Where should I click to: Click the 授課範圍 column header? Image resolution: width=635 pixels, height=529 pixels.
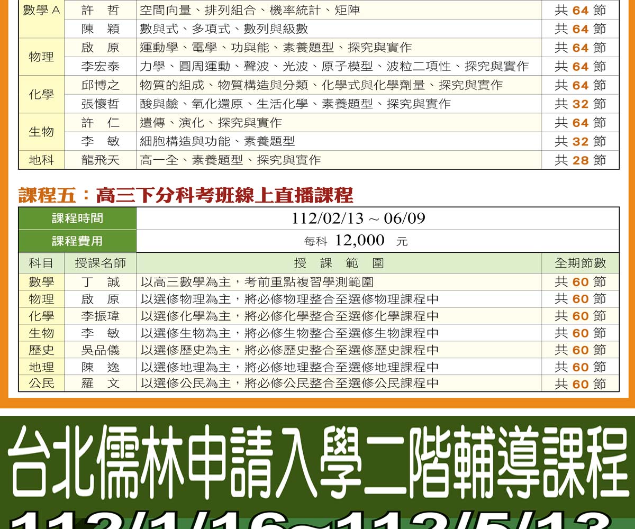(339, 263)
